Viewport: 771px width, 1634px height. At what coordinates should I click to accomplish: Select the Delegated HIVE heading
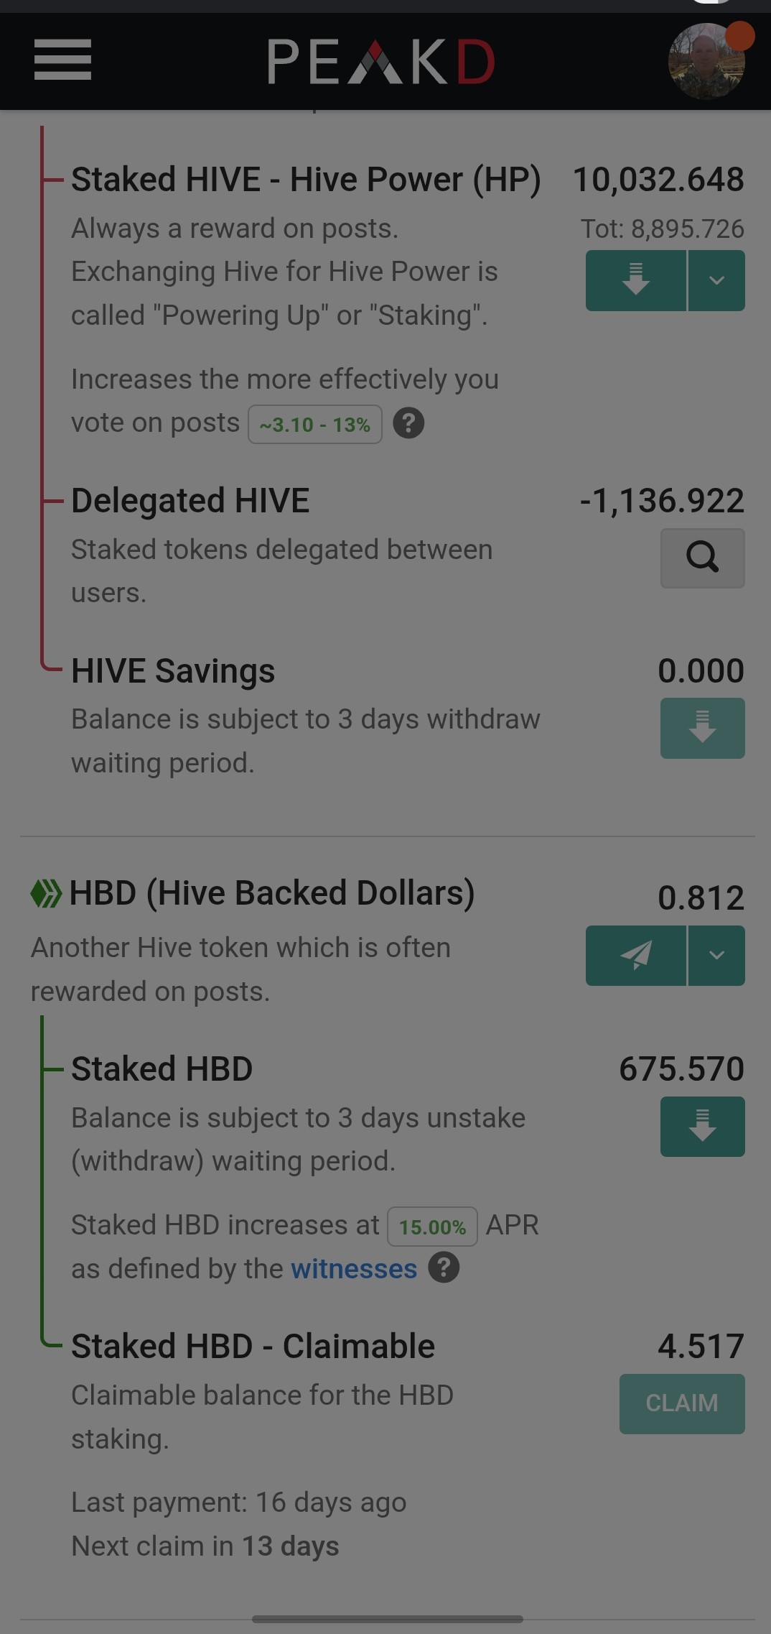pos(190,500)
